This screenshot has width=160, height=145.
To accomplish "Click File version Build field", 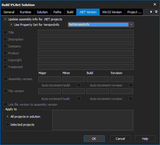I will tap(98, 91).
